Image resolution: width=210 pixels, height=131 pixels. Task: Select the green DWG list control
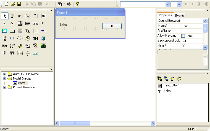pos(43,46)
